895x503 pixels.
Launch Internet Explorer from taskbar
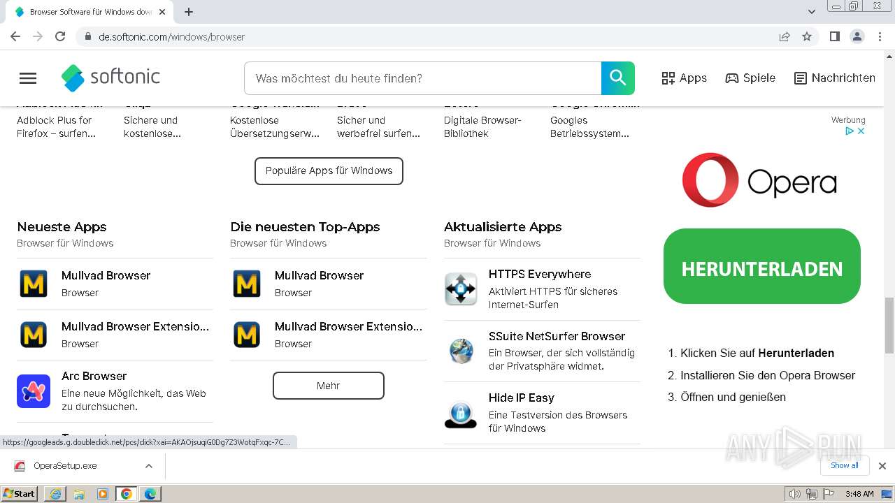55,494
